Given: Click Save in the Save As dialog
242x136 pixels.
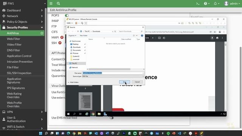Looking at the screenshot, I should [124, 82].
